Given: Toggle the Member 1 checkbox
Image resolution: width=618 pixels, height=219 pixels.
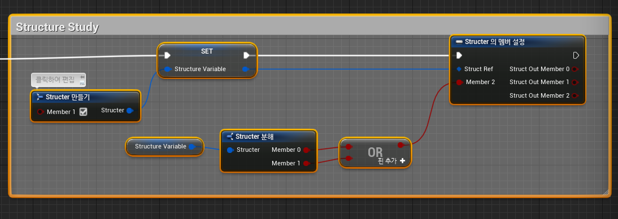Looking at the screenshot, I should (83, 112).
